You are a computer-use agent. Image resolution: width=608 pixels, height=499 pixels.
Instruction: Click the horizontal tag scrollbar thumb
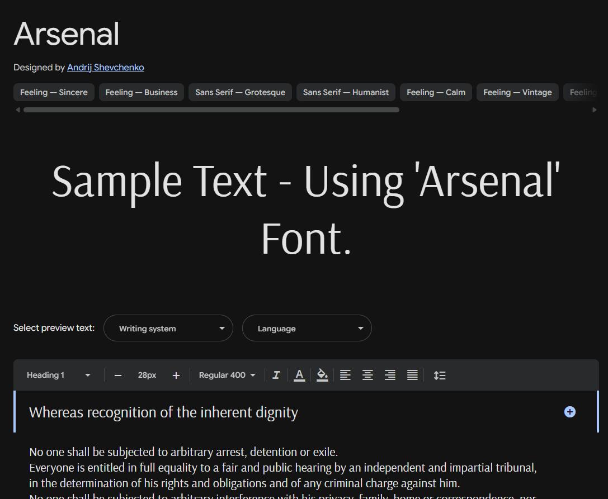click(211, 110)
